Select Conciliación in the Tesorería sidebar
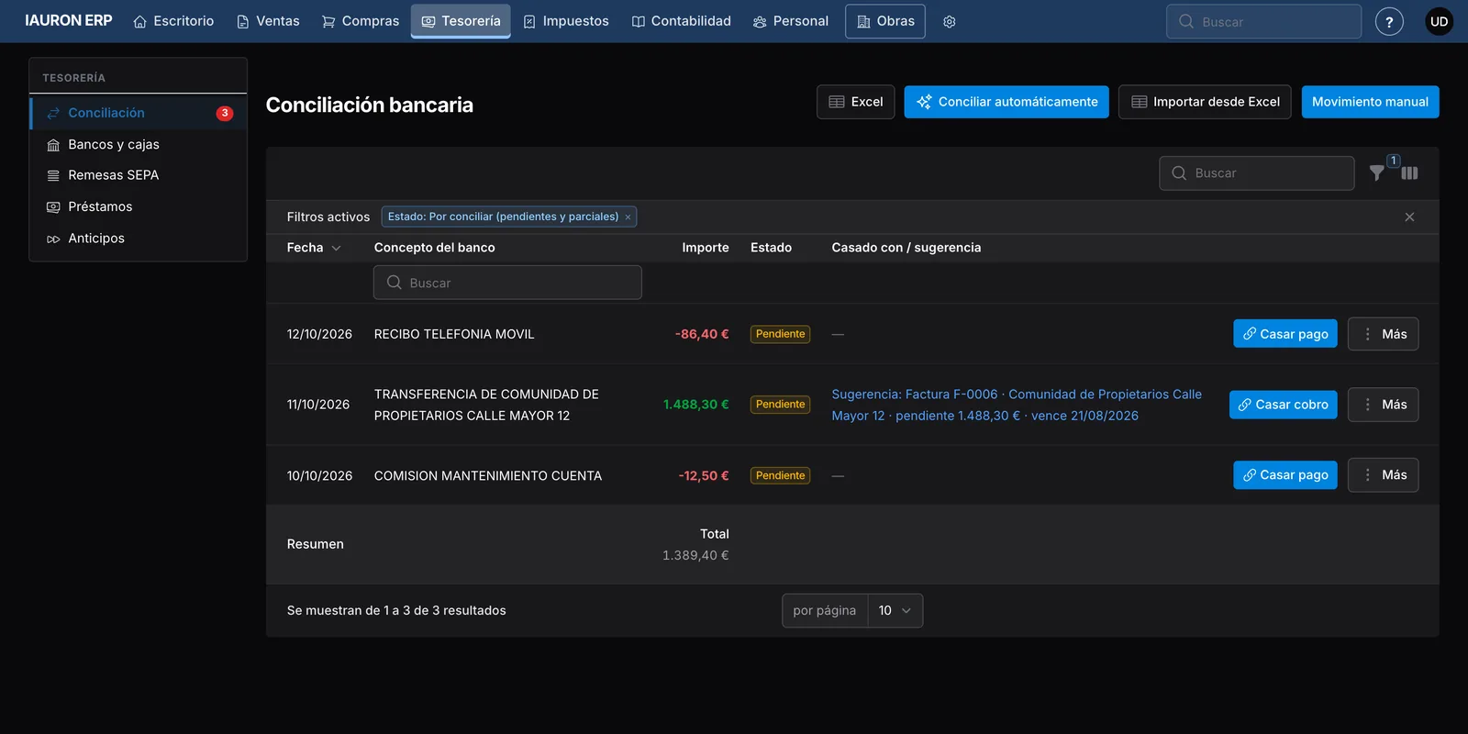 (139, 113)
